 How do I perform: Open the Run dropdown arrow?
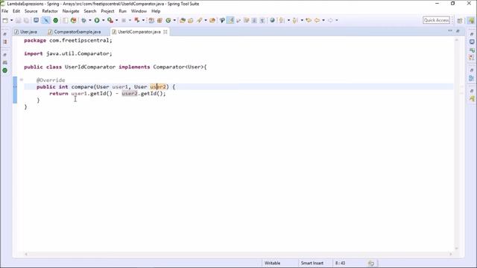[103, 20]
